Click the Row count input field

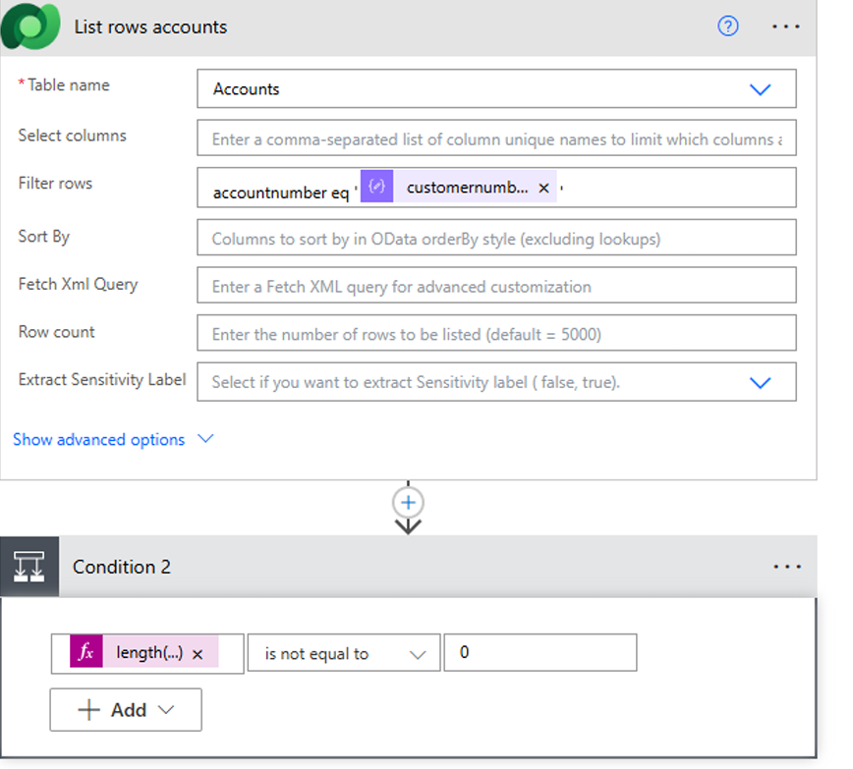(x=496, y=334)
